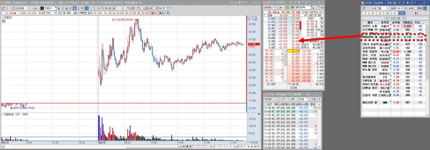The image size is (430, 150).
Task: Select the 현대로템 row in 관심종목 list
Action: pos(393,30)
